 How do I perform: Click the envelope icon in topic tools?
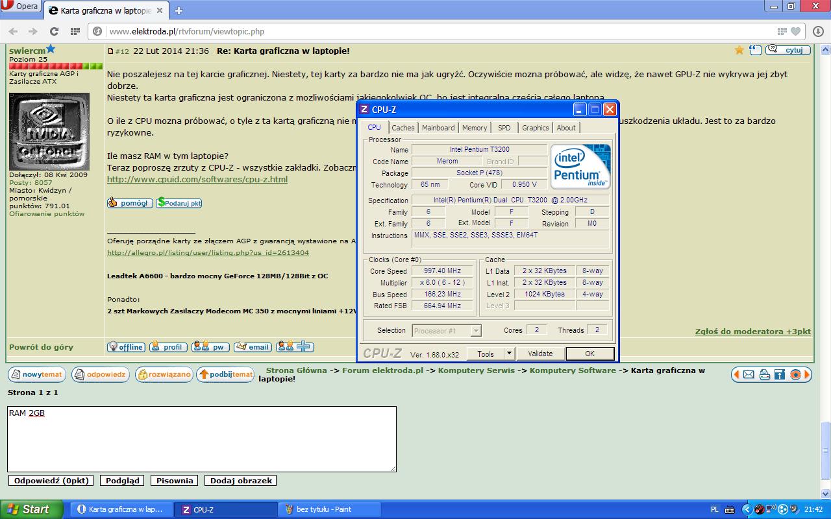749,374
